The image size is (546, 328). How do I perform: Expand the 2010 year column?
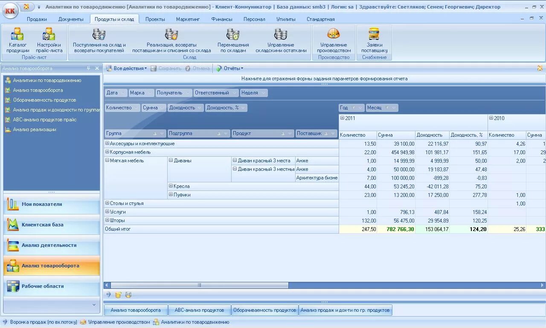click(x=491, y=118)
